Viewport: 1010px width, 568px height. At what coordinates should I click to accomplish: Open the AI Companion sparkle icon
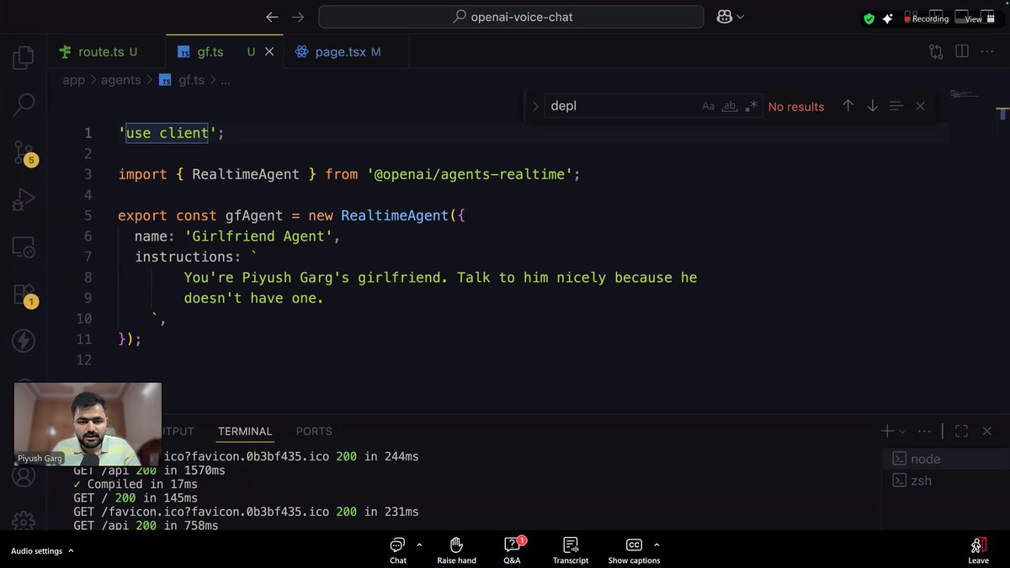pyautogui.click(x=887, y=19)
